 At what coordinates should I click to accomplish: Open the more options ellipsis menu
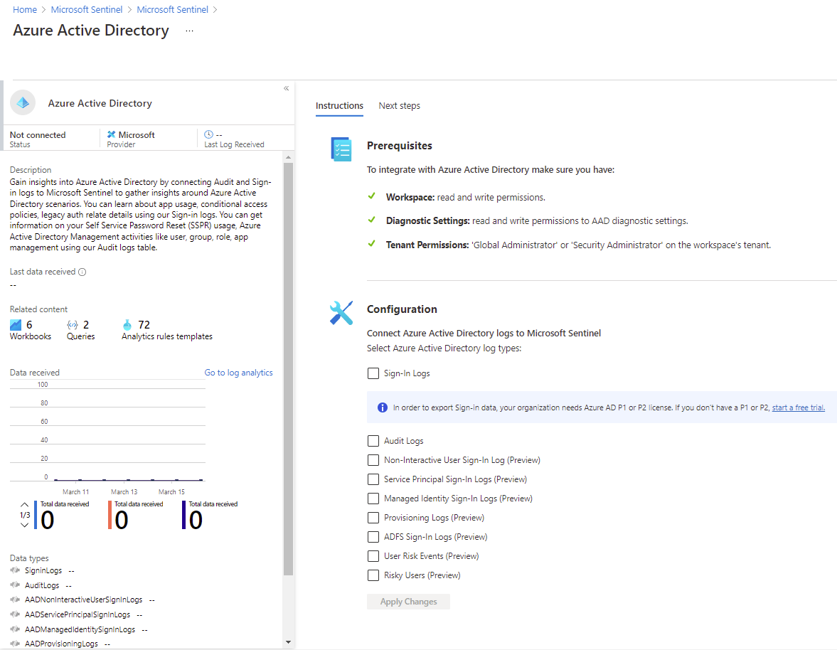189,31
